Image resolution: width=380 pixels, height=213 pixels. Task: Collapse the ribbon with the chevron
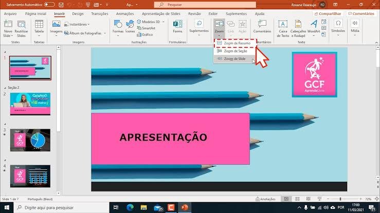coord(376,42)
